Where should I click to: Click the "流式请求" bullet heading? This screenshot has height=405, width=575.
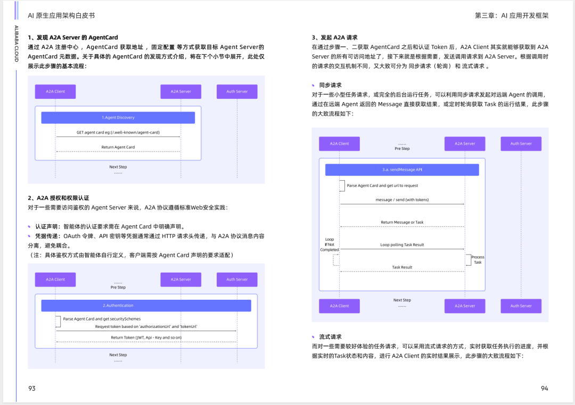tap(330, 336)
